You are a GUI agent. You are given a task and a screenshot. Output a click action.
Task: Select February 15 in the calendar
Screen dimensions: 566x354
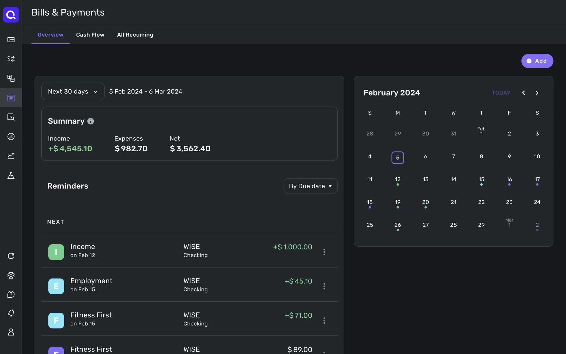point(481,180)
